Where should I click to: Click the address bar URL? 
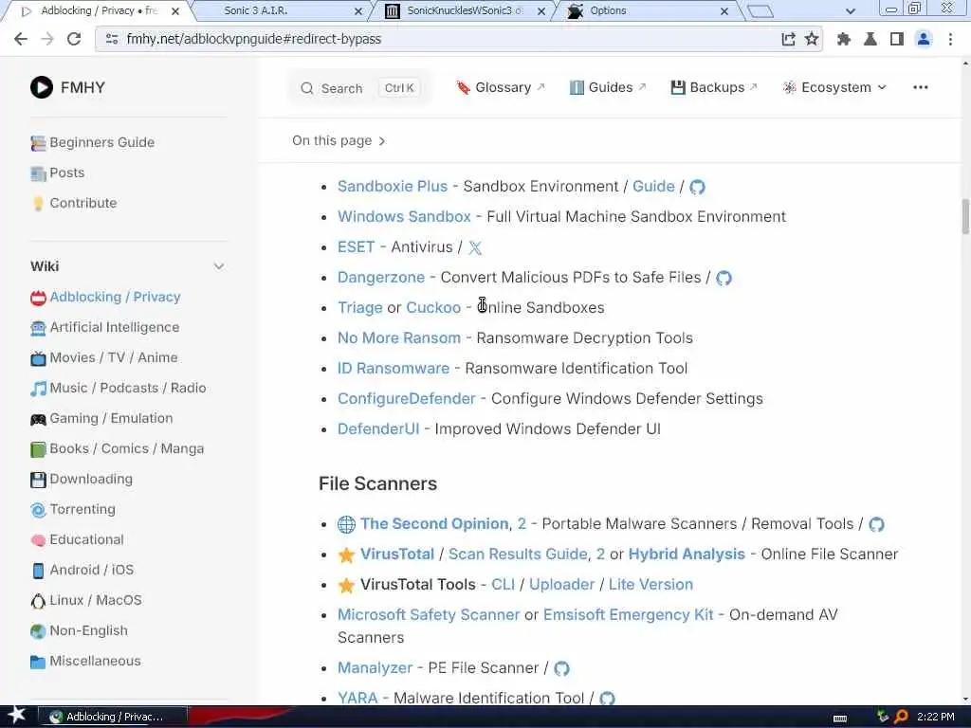pyautogui.click(x=254, y=39)
